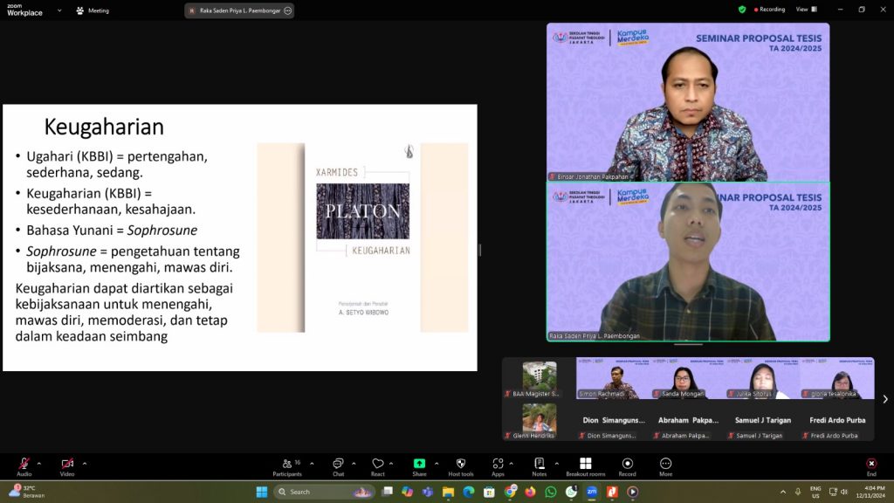Show next page of participant thumbnails
Screen dimensions: 894x503
point(885,399)
